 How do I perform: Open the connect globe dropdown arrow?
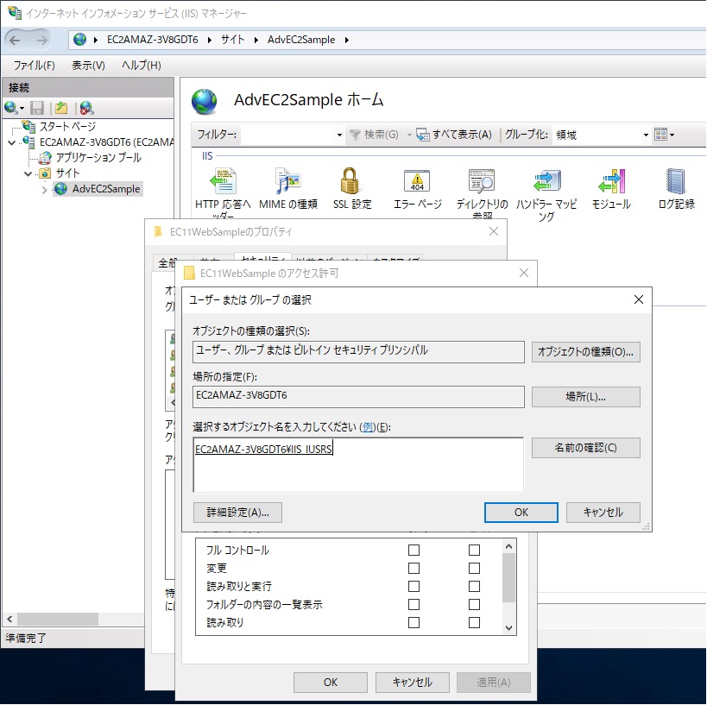(x=22, y=108)
